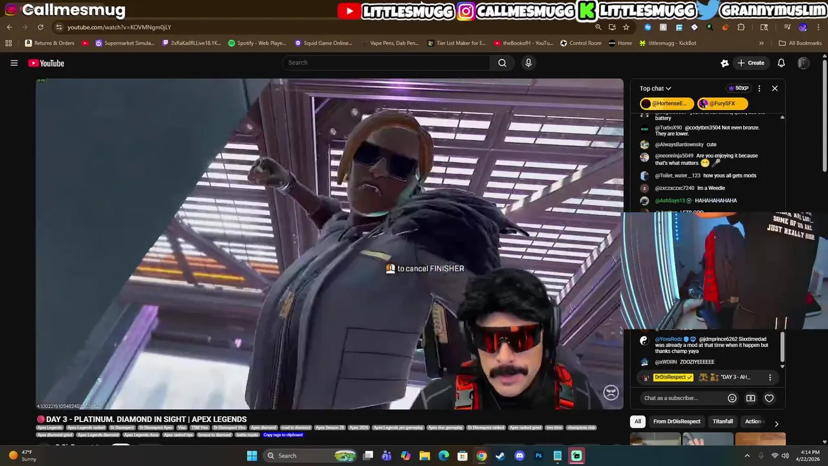Open Windows Start menu
Image resolution: width=828 pixels, height=466 pixels.
[252, 456]
